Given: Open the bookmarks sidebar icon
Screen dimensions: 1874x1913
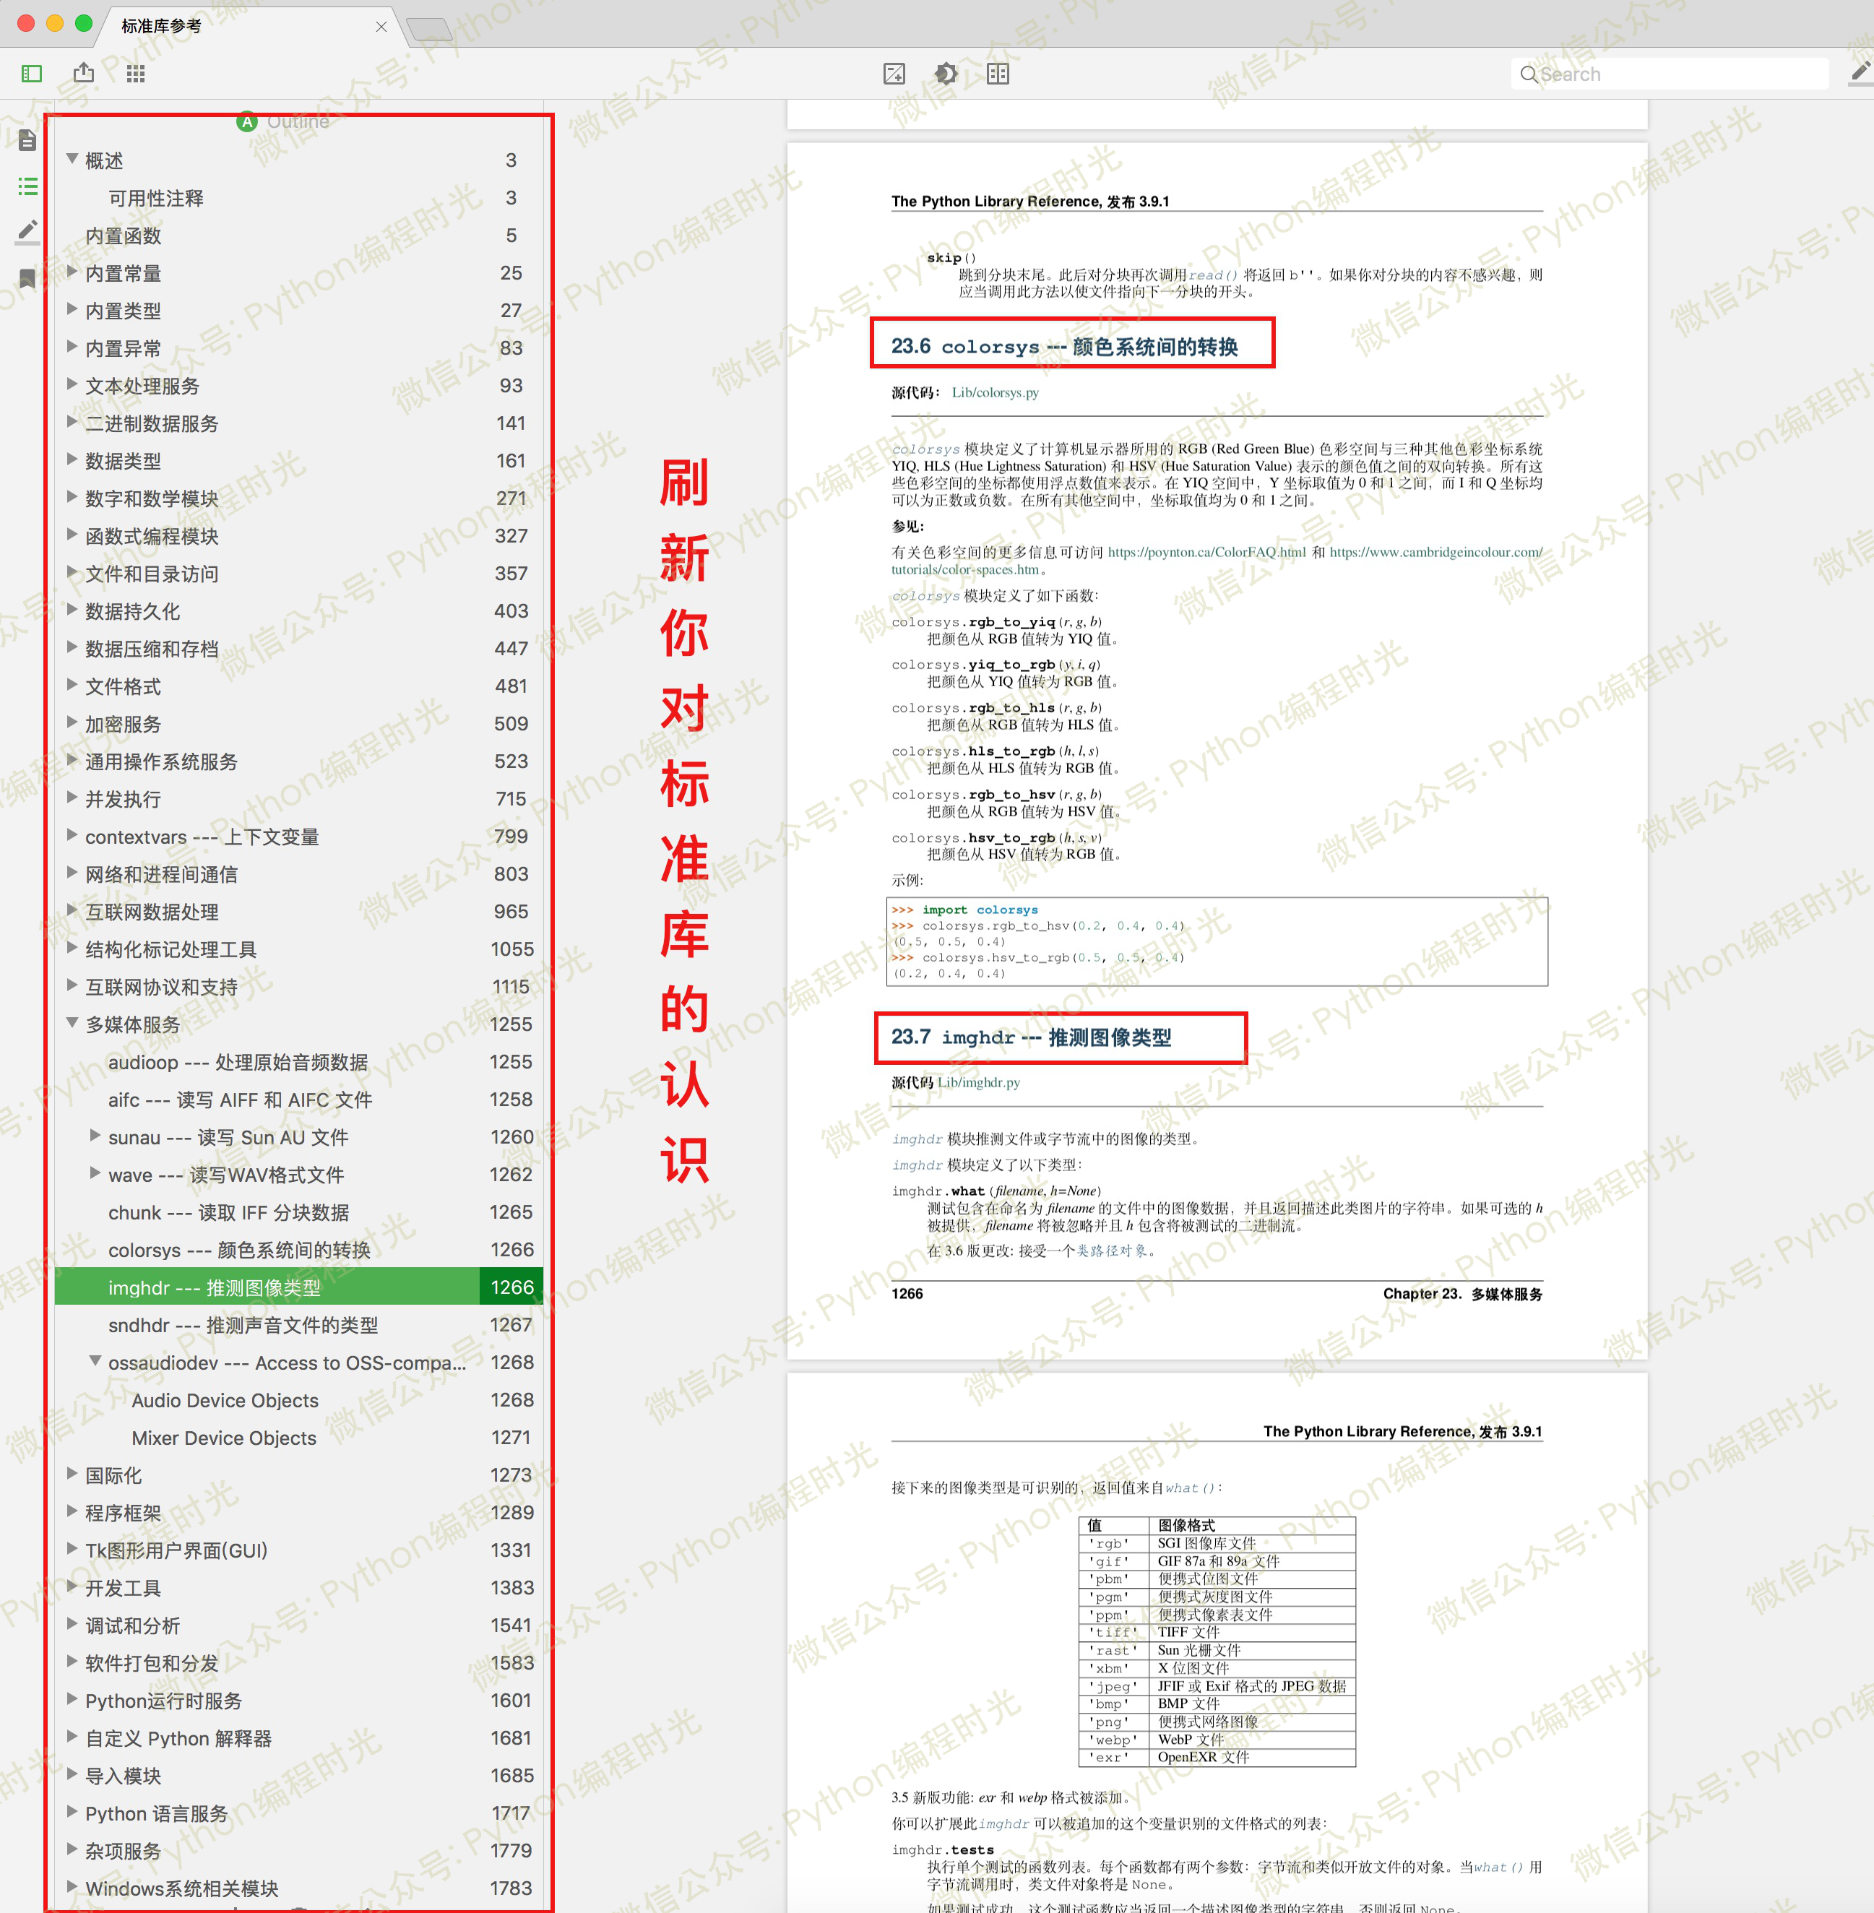Looking at the screenshot, I should point(27,278).
